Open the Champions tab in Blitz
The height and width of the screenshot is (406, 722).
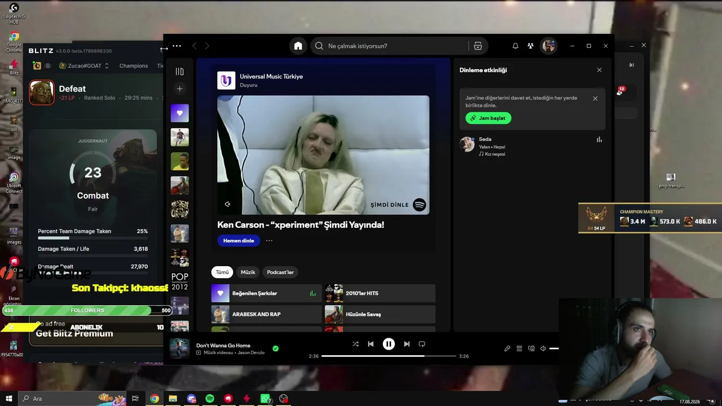tap(134, 66)
